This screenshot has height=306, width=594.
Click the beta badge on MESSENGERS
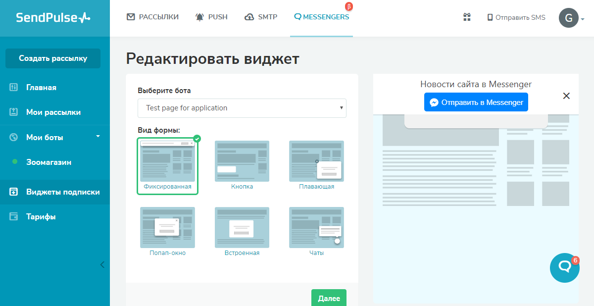pos(349,7)
